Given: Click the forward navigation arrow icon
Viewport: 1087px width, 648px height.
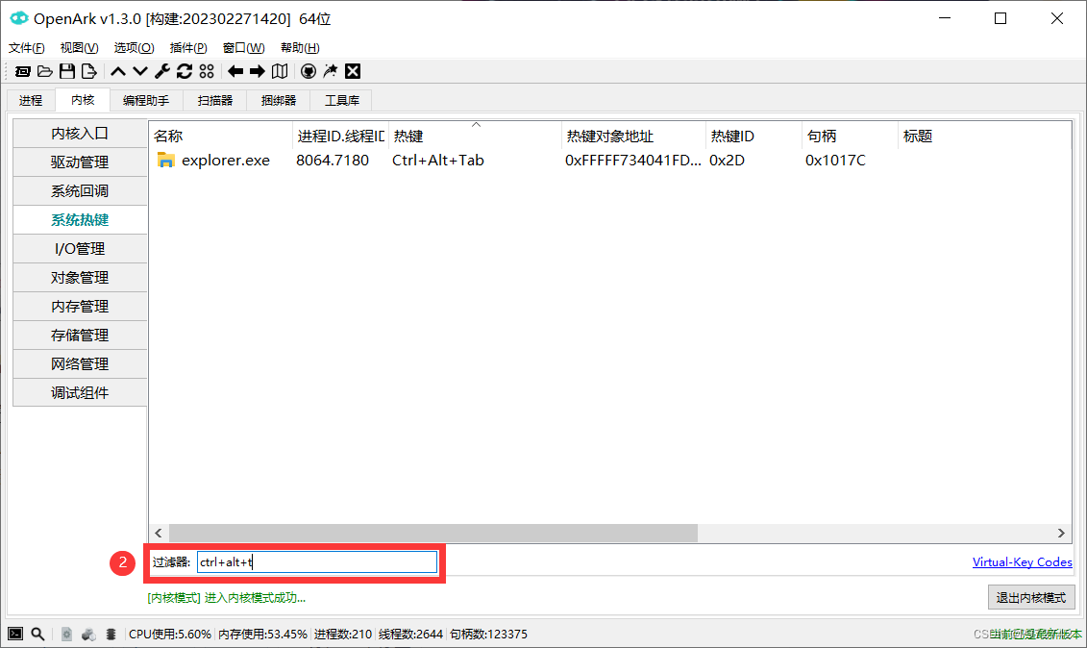Looking at the screenshot, I should tap(256, 70).
